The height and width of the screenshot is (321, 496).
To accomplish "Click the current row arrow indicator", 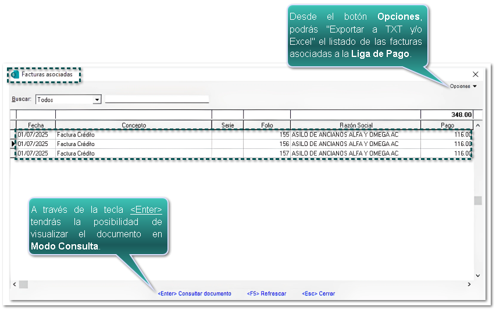I will click(13, 144).
